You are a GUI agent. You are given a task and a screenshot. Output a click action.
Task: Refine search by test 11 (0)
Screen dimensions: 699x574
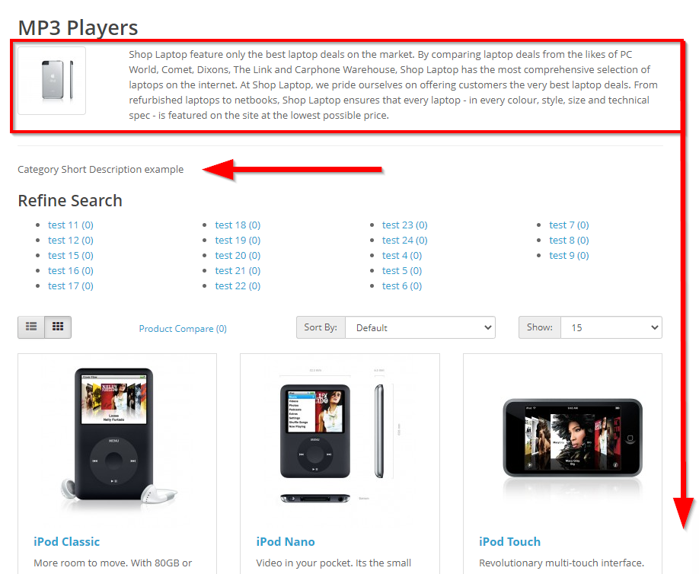tap(71, 225)
